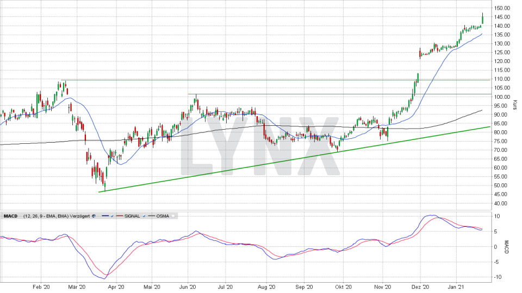Enable the OSMA checkbox
The width and height of the screenshot is (522, 293).
(x=173, y=216)
